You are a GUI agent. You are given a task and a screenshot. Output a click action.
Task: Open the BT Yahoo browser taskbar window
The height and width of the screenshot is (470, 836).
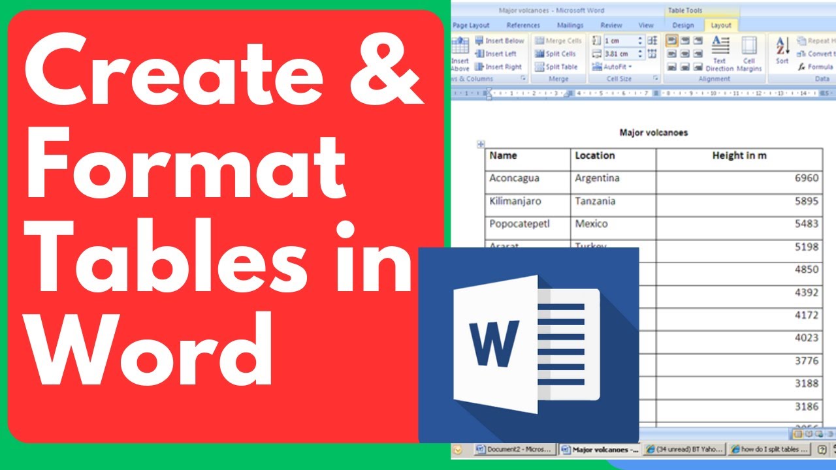684,449
